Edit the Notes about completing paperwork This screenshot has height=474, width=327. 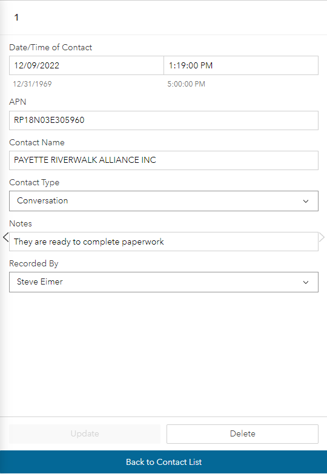tap(163, 242)
